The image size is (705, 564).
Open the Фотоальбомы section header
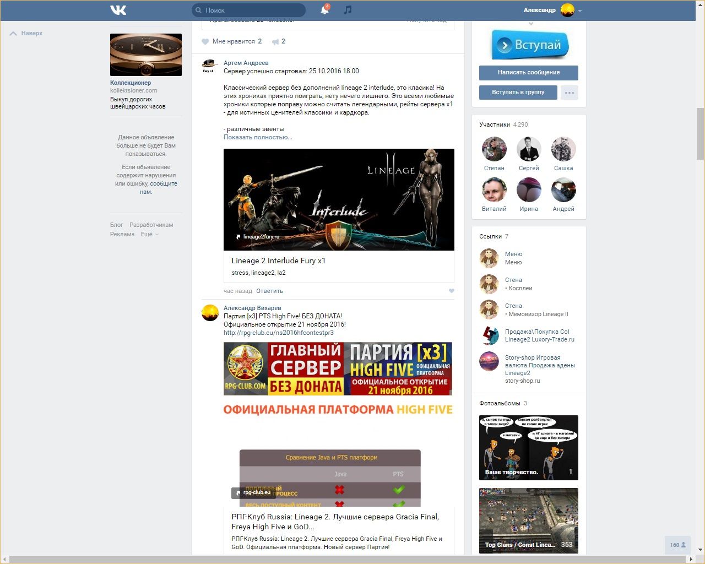(x=503, y=403)
